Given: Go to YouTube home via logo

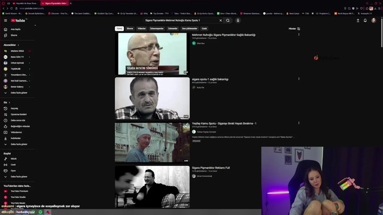Looking at the screenshot, I should (19, 20).
